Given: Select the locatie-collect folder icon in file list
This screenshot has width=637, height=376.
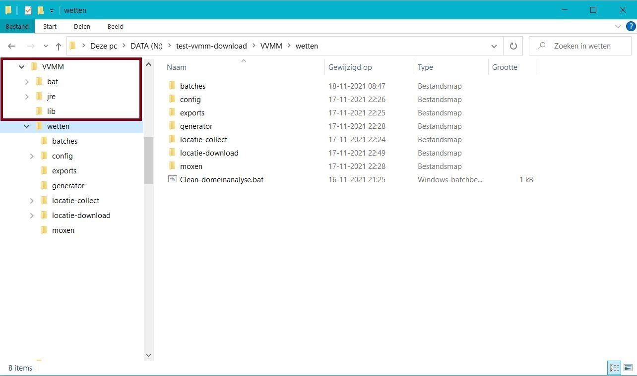Looking at the screenshot, I should tap(172, 139).
